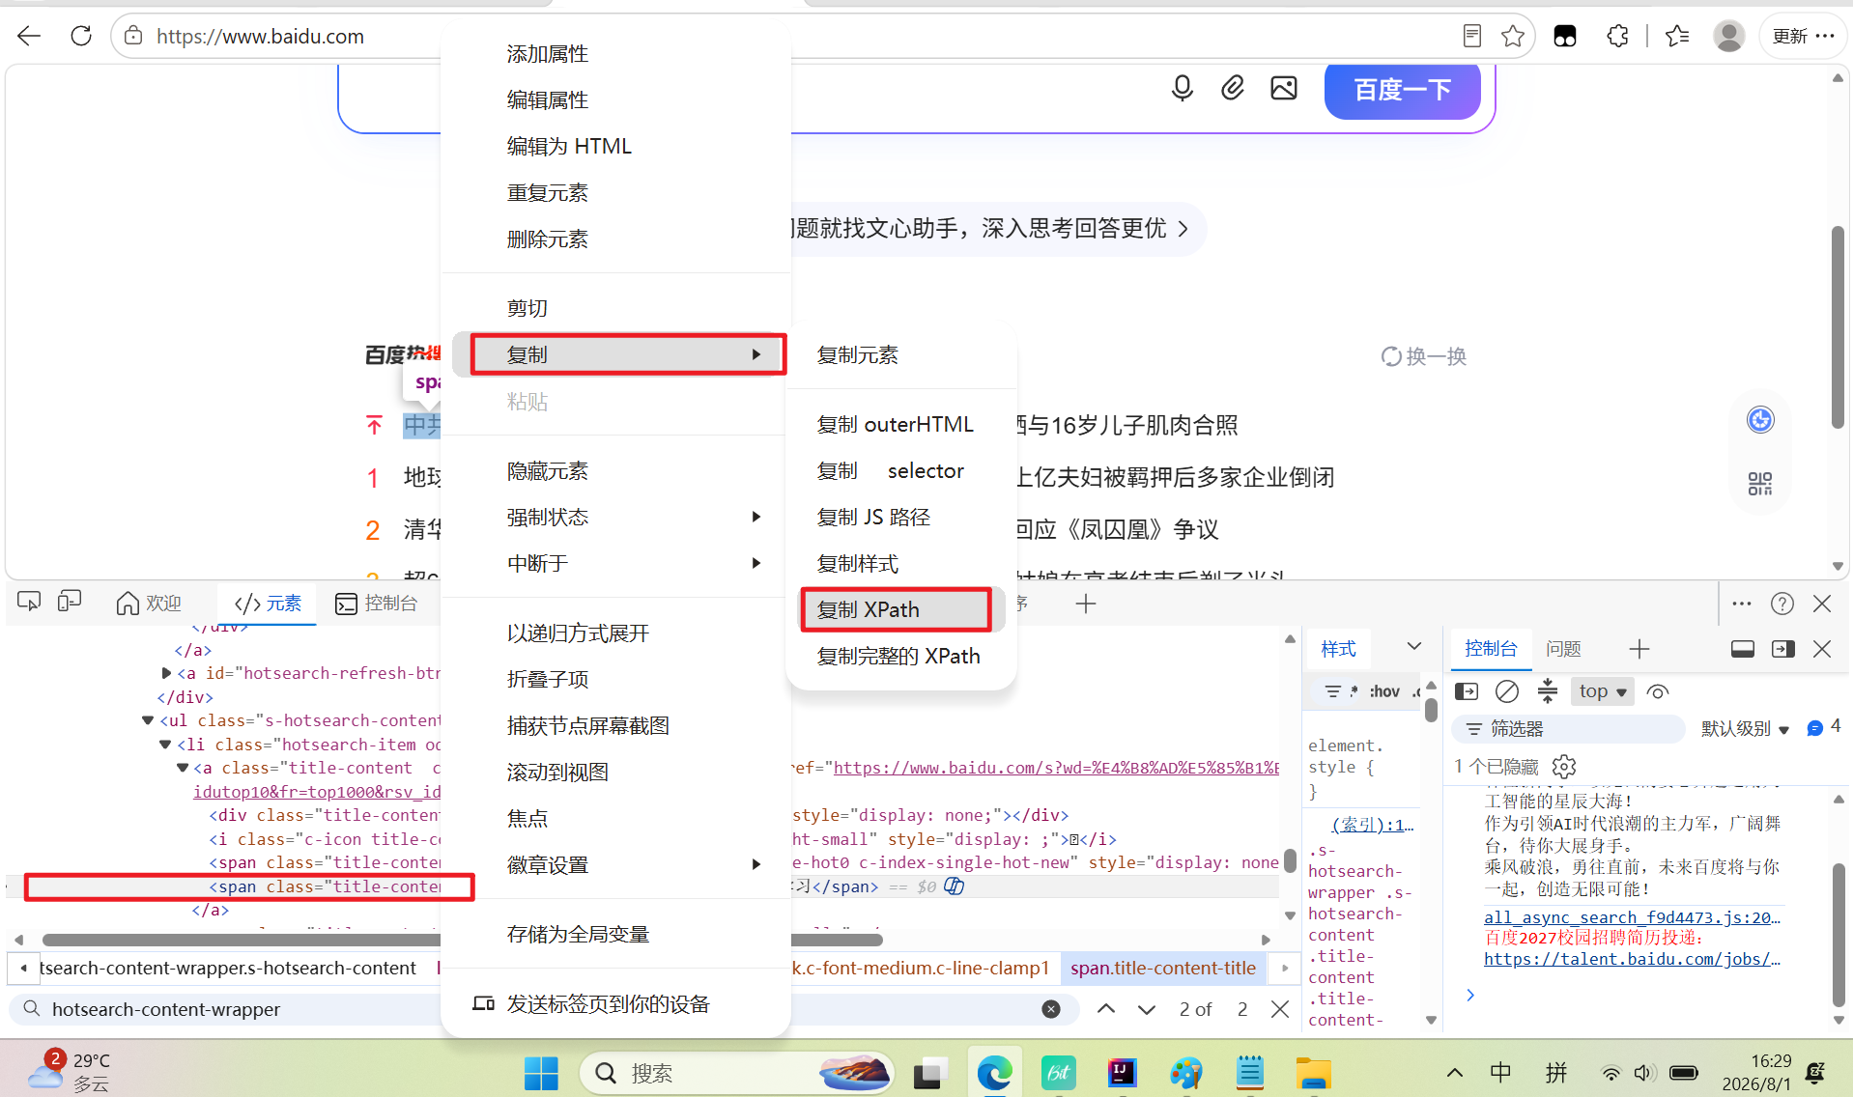Reload the Baidu page

(81, 37)
